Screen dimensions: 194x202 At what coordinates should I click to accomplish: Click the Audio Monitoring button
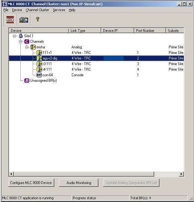(x=79, y=183)
